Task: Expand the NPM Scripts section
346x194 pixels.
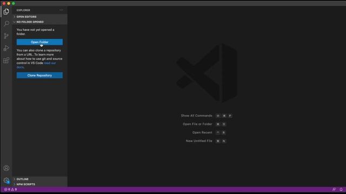Action: coord(39,184)
